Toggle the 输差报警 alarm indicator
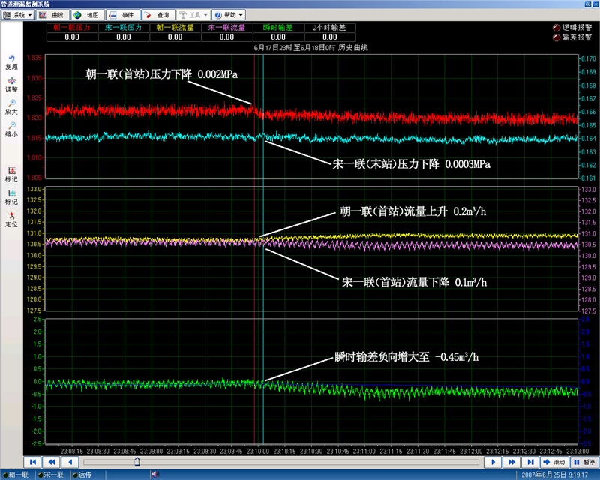This screenshot has height=480, width=600. 556,36
